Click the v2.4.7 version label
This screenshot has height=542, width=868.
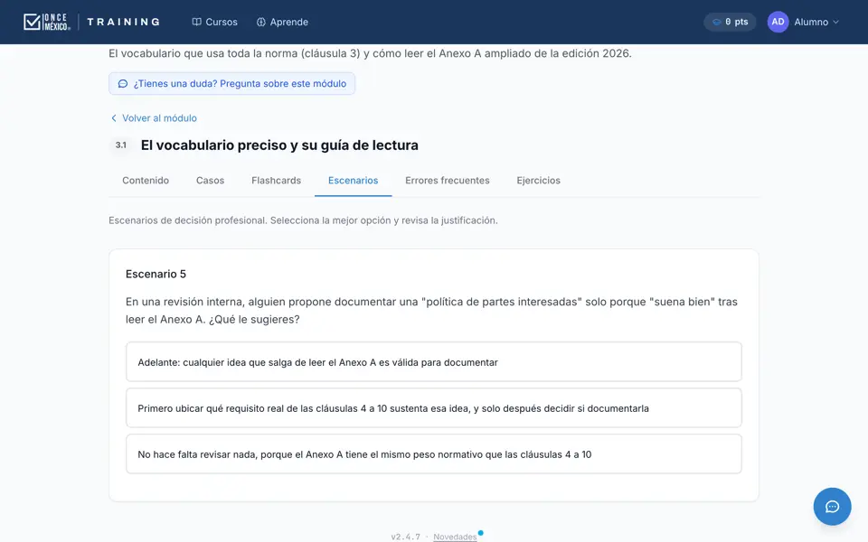pyautogui.click(x=406, y=537)
